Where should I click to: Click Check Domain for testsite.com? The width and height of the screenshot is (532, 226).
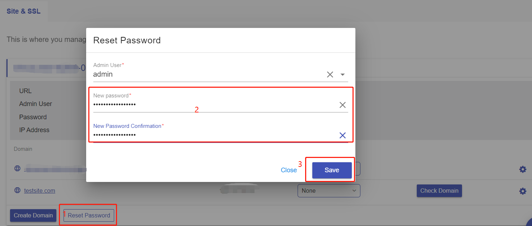[439, 191]
